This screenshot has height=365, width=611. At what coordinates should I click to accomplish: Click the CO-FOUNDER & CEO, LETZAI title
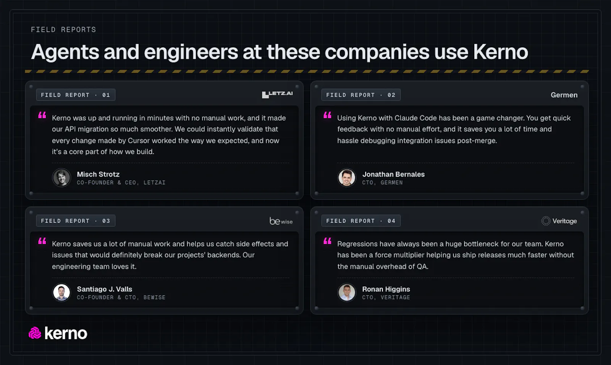pos(121,183)
